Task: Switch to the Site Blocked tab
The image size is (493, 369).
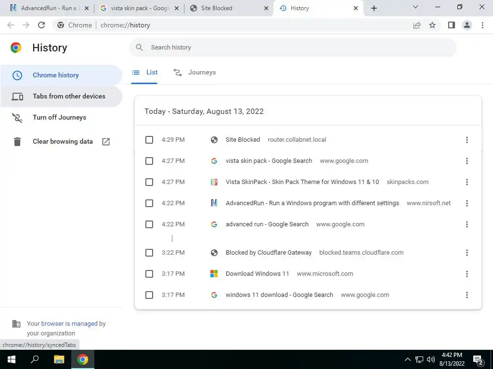Action: (229, 8)
